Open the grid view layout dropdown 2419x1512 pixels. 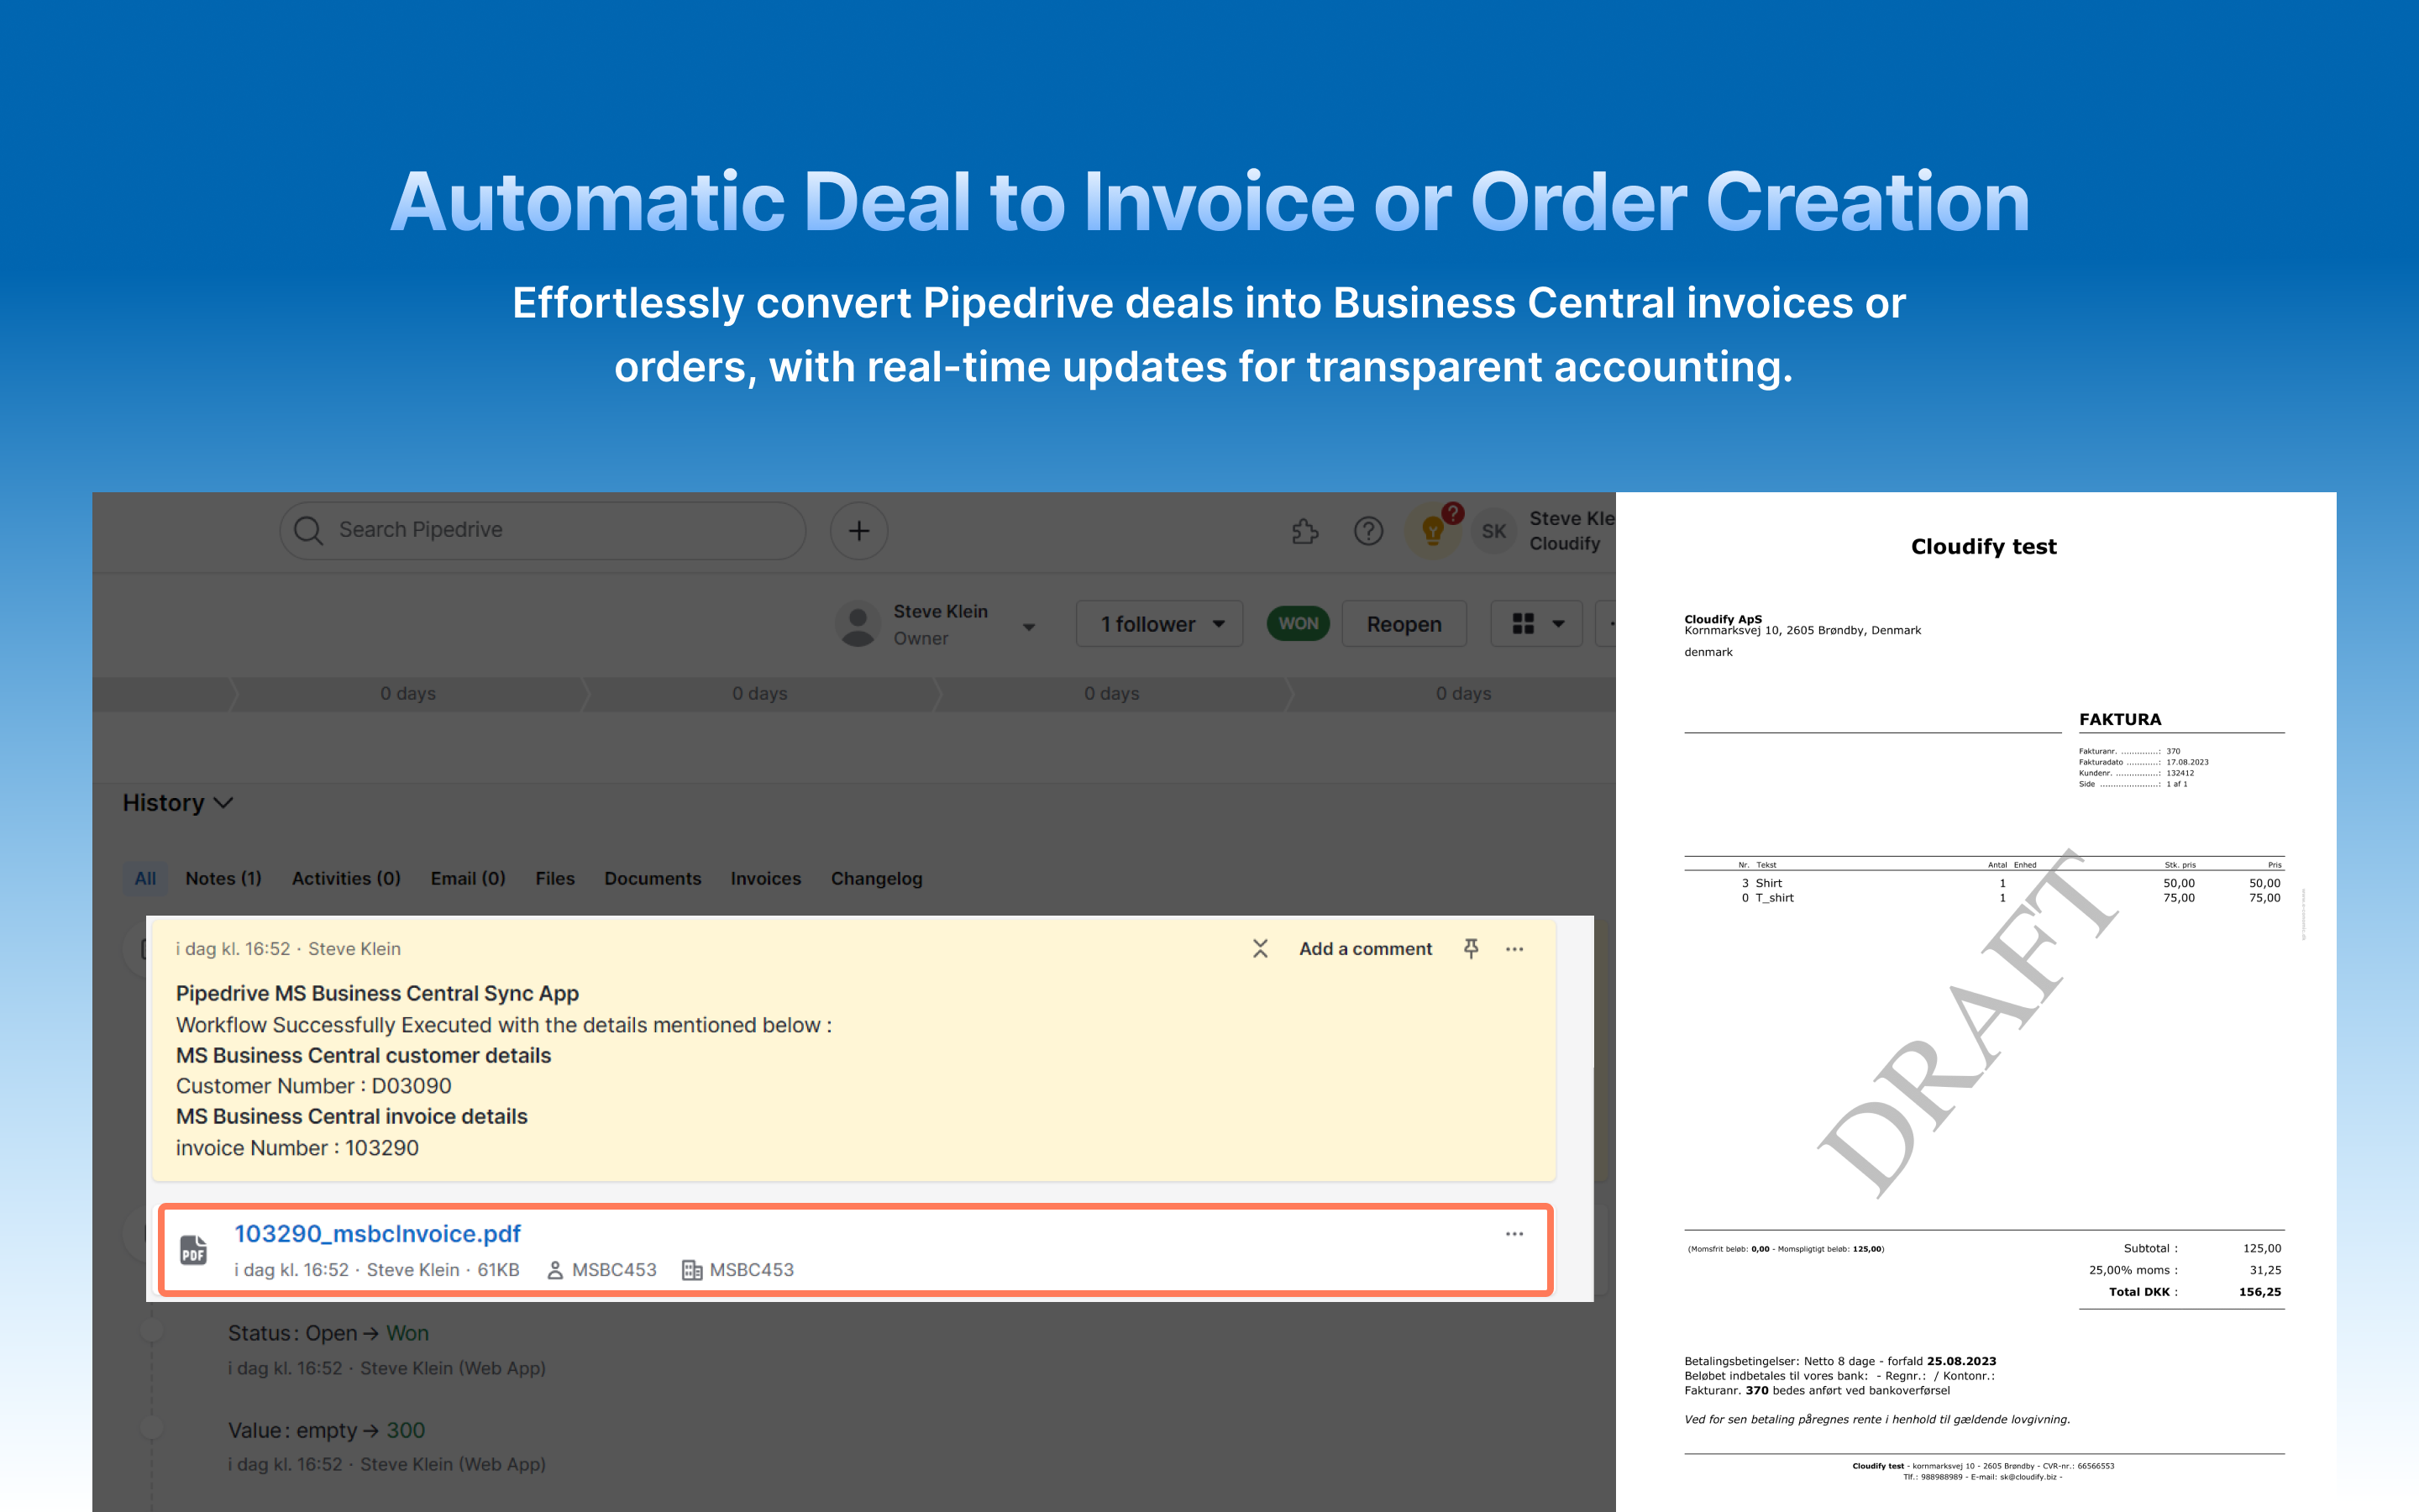[1536, 624]
